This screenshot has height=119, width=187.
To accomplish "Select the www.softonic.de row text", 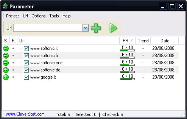I will tap(45, 70).
